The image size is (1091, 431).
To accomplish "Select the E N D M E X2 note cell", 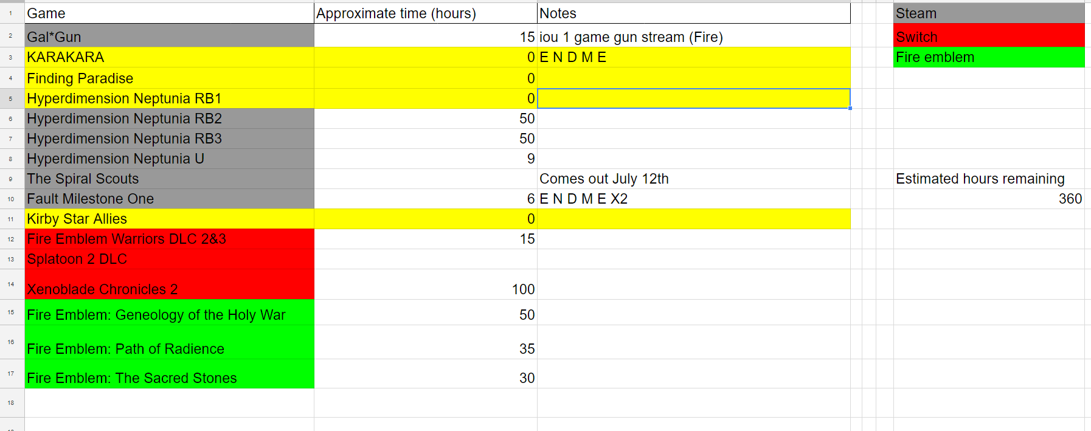I will 694,199.
